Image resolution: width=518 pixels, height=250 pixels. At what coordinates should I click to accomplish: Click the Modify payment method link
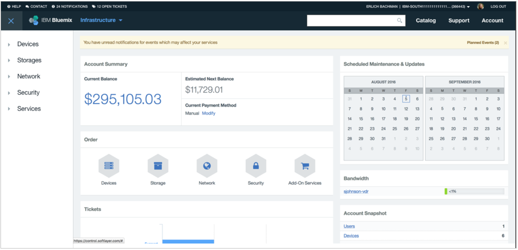pyautogui.click(x=208, y=113)
